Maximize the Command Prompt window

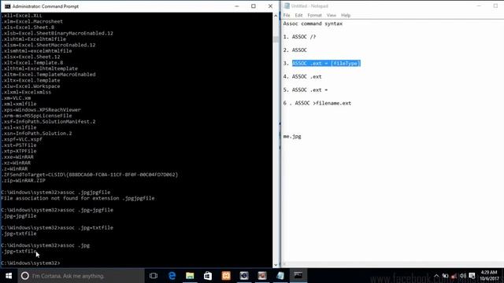click(x=254, y=6)
